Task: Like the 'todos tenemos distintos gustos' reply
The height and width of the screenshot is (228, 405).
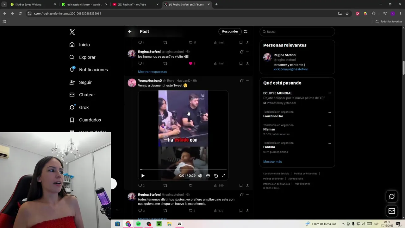Action: pos(190,211)
